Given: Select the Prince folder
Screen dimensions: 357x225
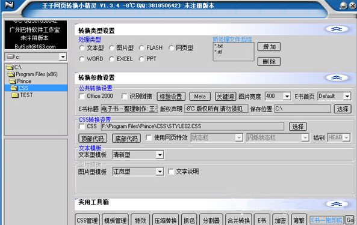Looking at the screenshot, I should (20, 81).
